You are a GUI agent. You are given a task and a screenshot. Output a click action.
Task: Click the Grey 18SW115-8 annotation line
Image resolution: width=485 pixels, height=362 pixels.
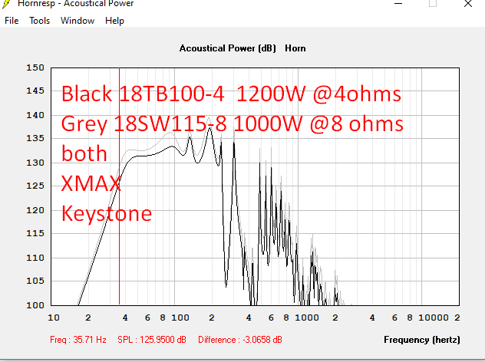pyautogui.click(x=233, y=124)
